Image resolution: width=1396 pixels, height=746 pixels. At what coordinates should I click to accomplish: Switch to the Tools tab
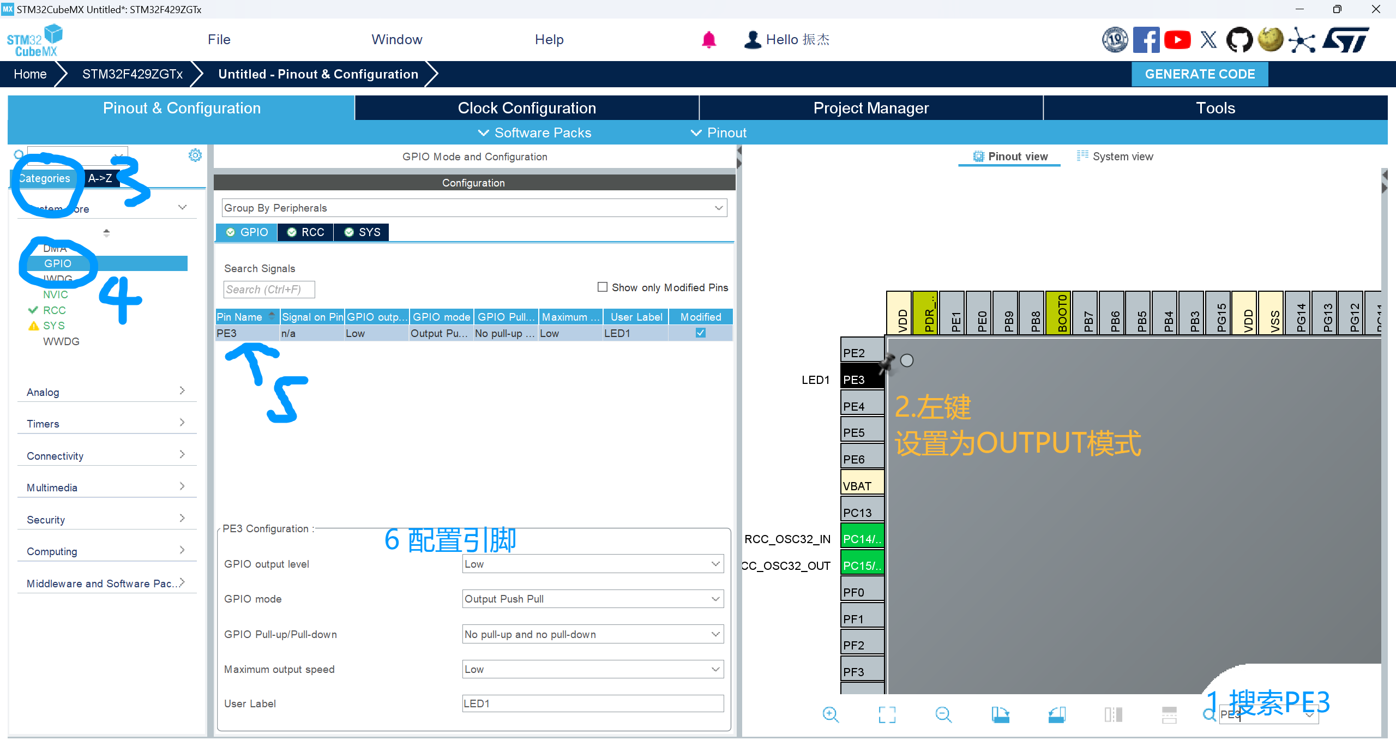pyautogui.click(x=1216, y=108)
